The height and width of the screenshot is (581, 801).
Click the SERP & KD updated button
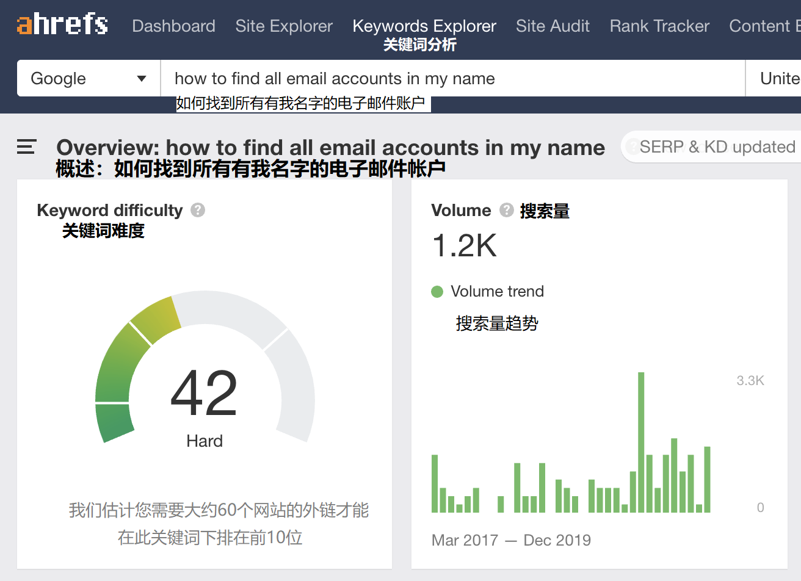tap(711, 147)
